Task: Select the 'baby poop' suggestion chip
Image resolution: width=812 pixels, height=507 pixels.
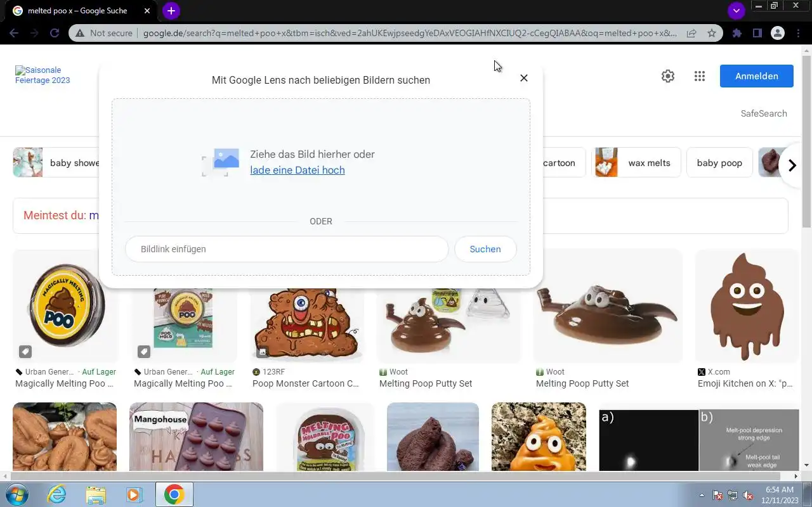Action: pyautogui.click(x=719, y=163)
